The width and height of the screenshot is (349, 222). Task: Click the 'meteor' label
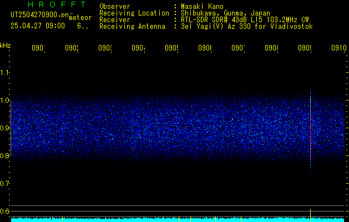(x=80, y=18)
